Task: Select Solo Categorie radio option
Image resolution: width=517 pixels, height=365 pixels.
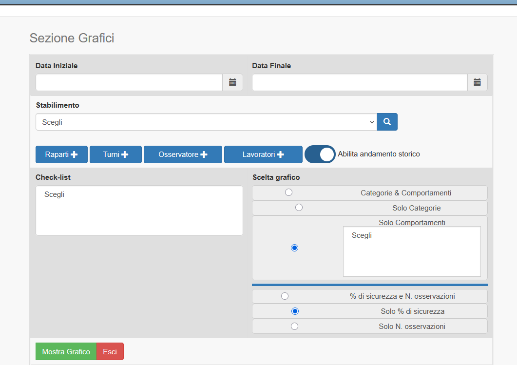Action: click(299, 208)
